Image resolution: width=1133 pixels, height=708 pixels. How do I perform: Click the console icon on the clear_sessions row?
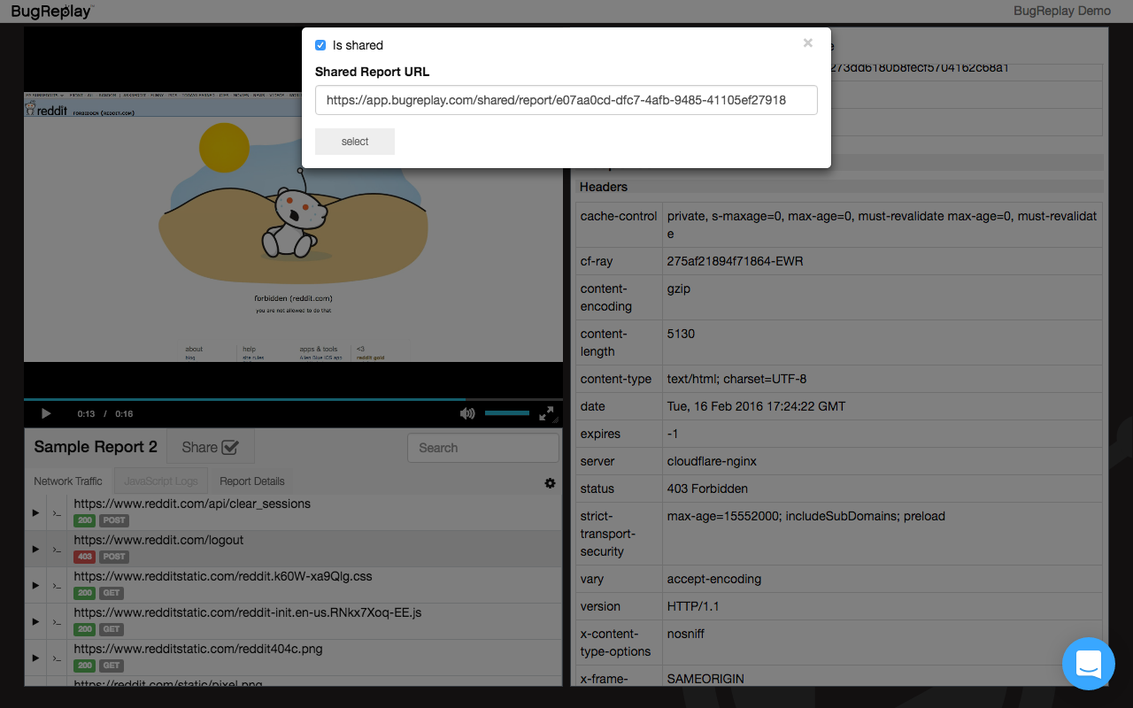click(58, 512)
